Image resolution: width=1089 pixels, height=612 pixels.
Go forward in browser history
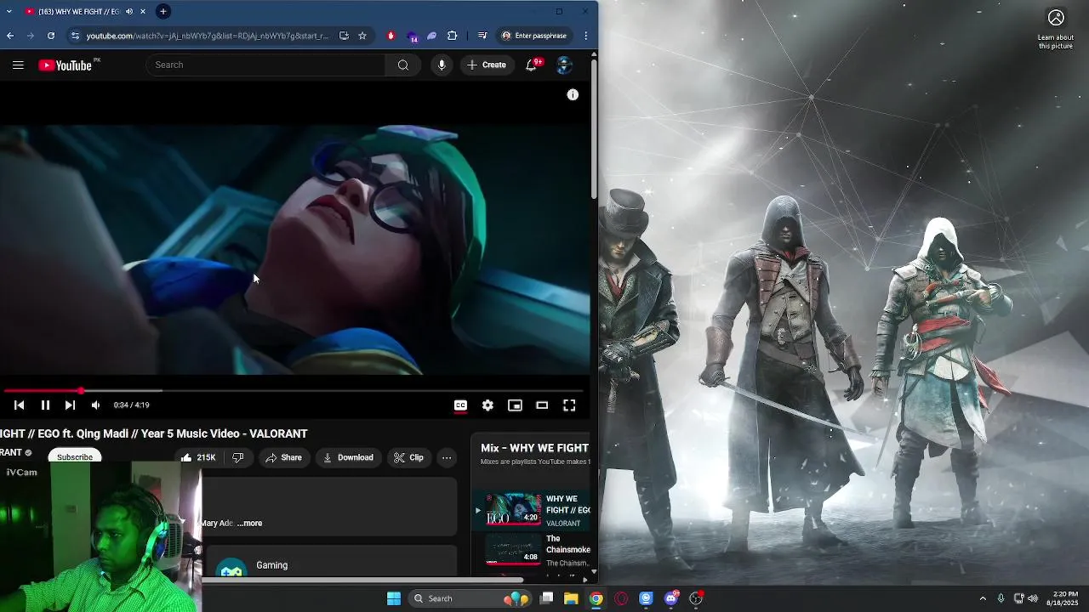click(31, 36)
